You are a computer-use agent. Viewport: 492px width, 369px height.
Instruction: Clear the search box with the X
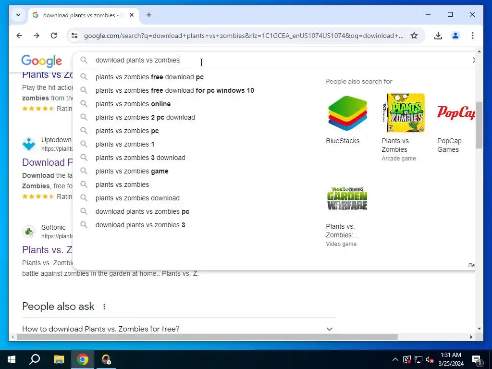click(473, 60)
